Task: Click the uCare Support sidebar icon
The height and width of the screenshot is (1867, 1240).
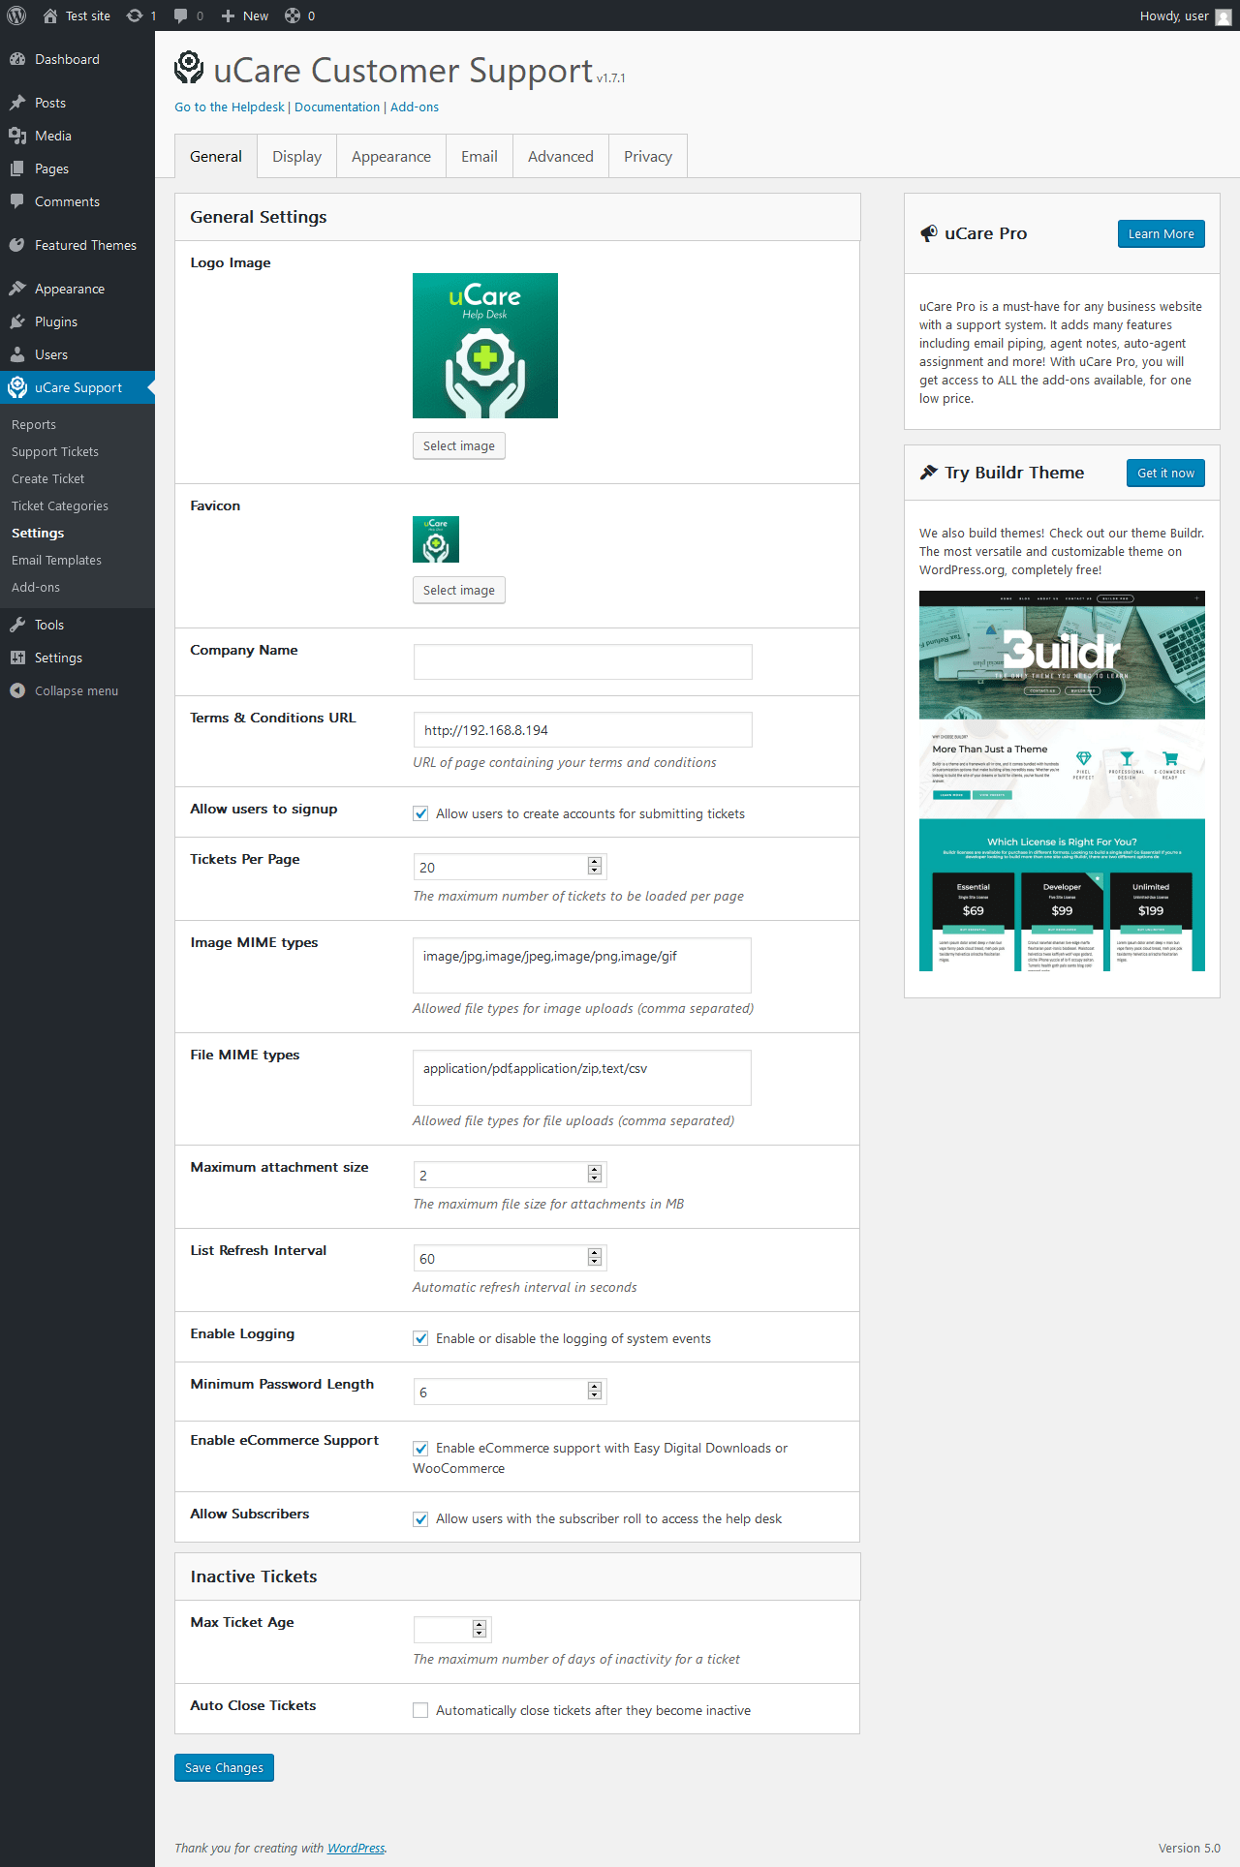Action: (17, 387)
